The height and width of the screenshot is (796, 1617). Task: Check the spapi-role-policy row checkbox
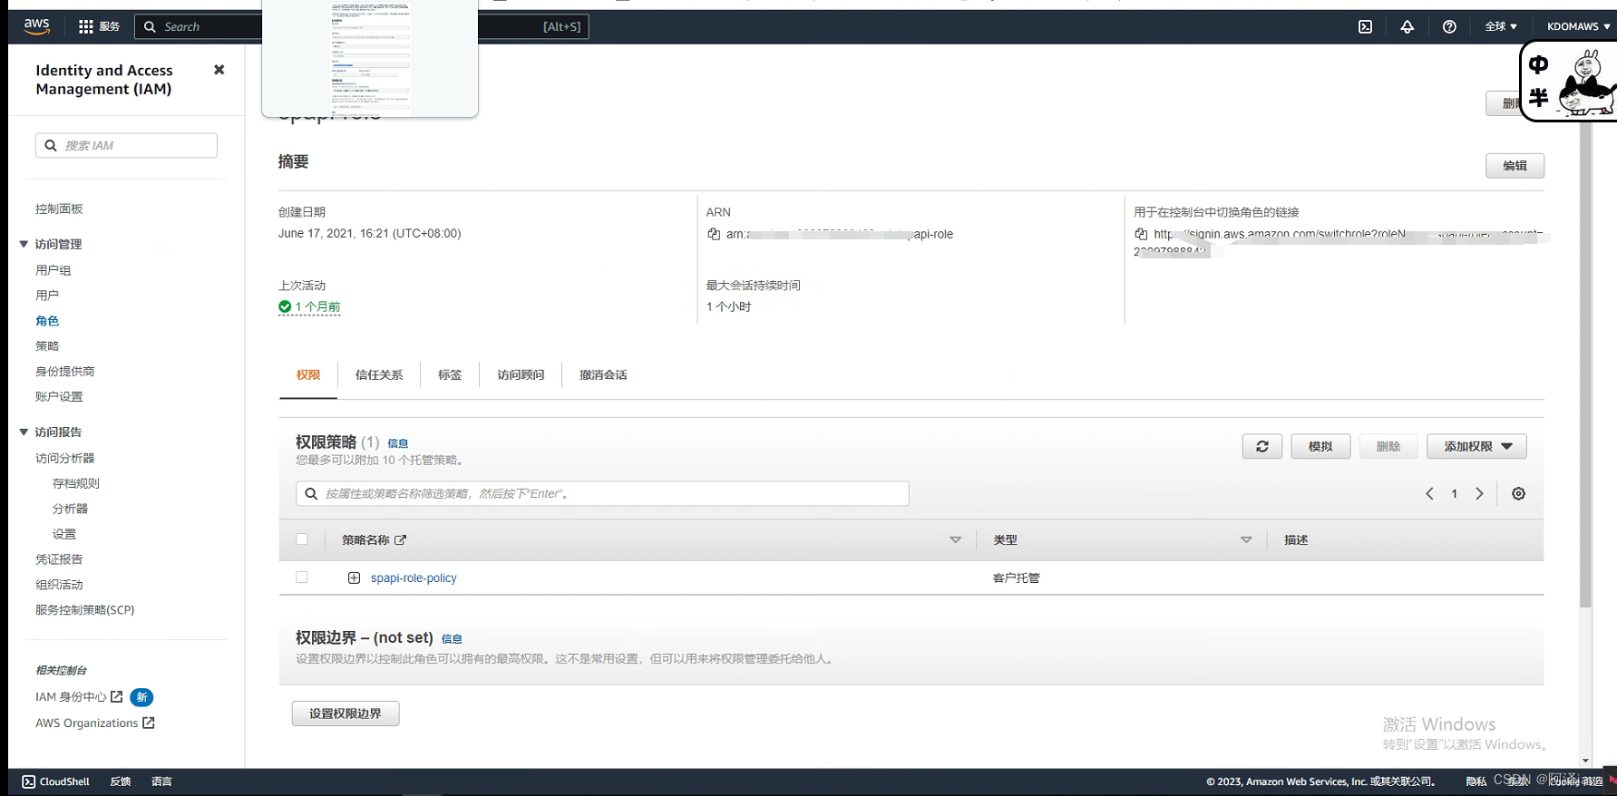click(x=302, y=577)
